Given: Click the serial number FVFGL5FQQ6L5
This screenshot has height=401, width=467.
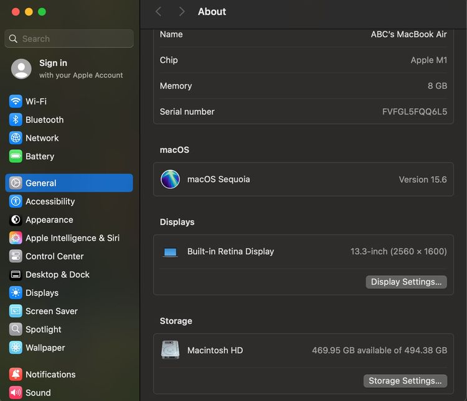Looking at the screenshot, I should click(x=415, y=111).
